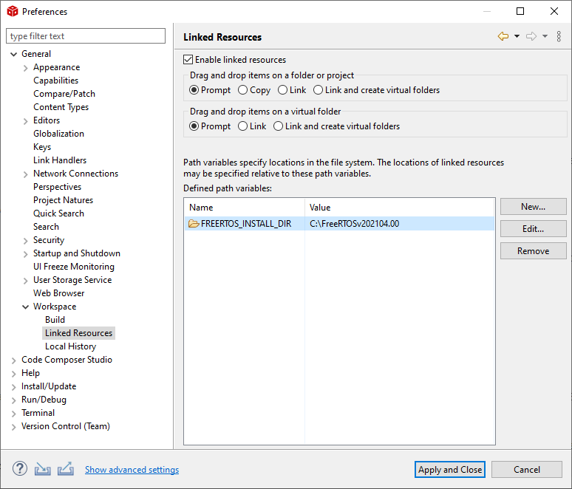
Task: Open the three-dot view menu icon
Action: point(559,36)
